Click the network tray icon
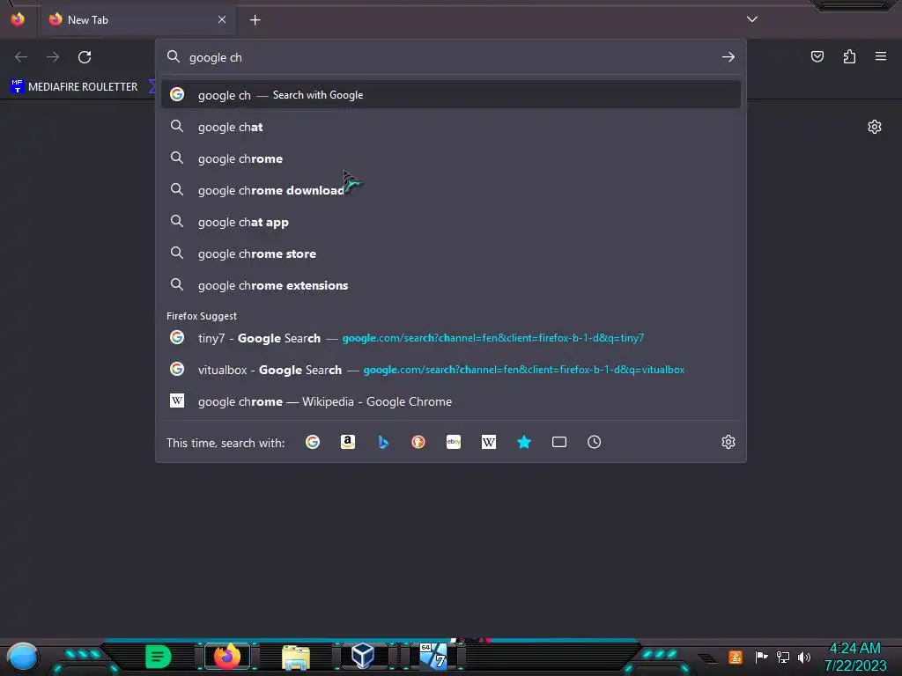 (782, 657)
